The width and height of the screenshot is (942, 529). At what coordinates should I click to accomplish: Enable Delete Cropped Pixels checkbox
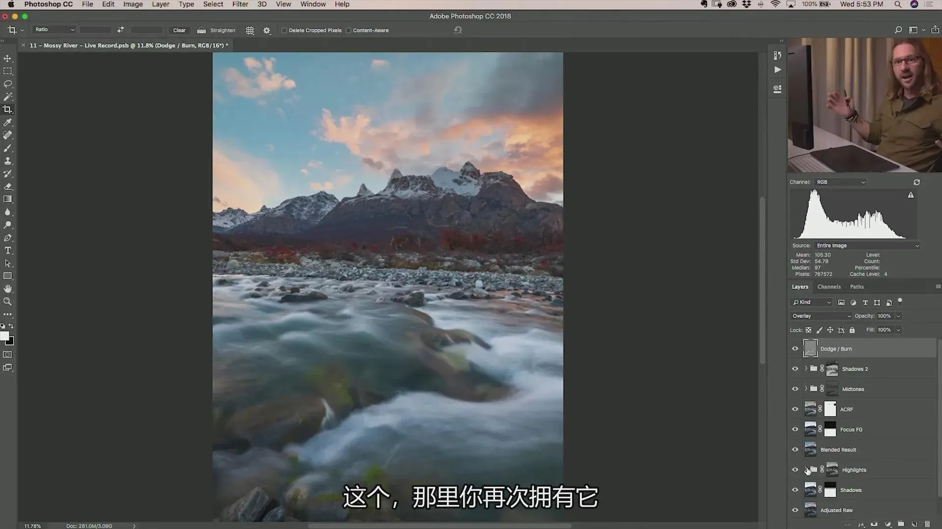284,30
